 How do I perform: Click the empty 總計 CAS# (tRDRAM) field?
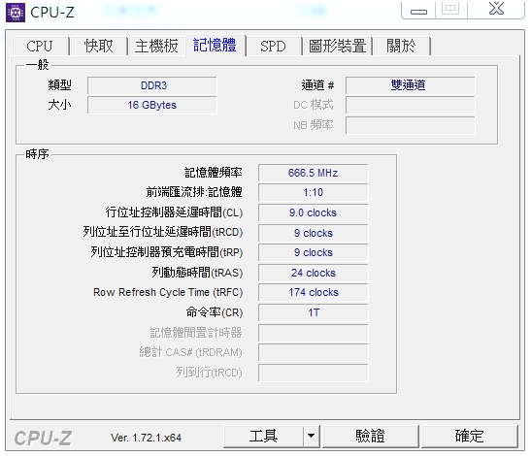tap(314, 353)
